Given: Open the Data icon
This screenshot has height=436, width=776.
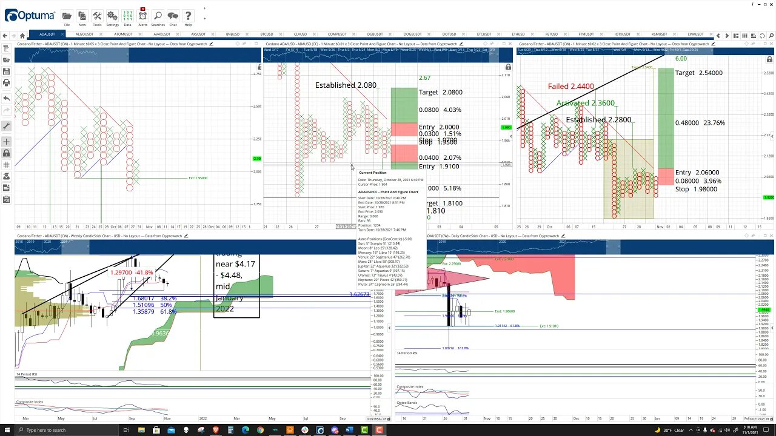Looking at the screenshot, I should [127, 16].
